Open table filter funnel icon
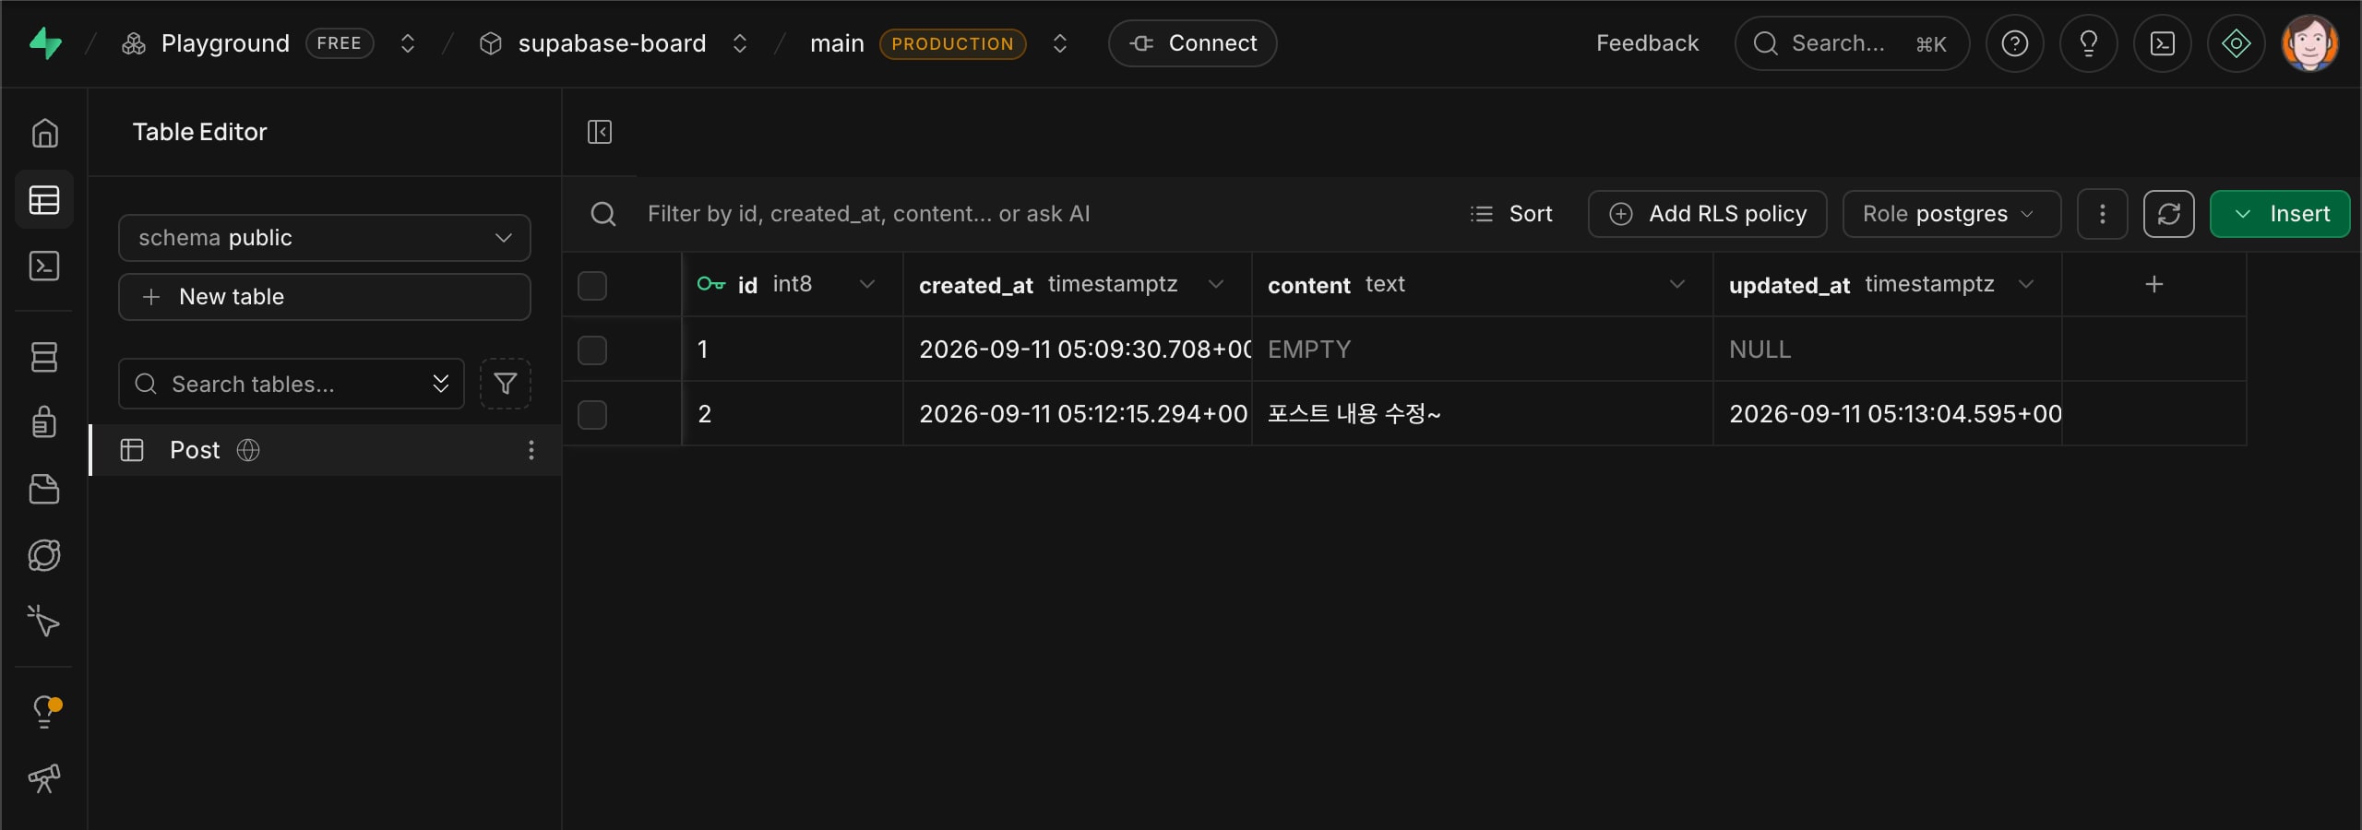Screen dimensions: 2362x830 point(505,384)
